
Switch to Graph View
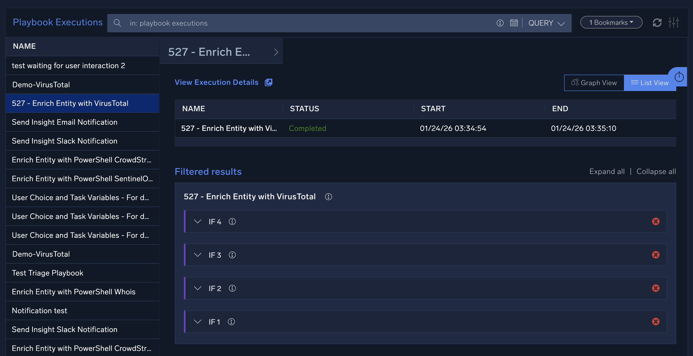pos(594,83)
